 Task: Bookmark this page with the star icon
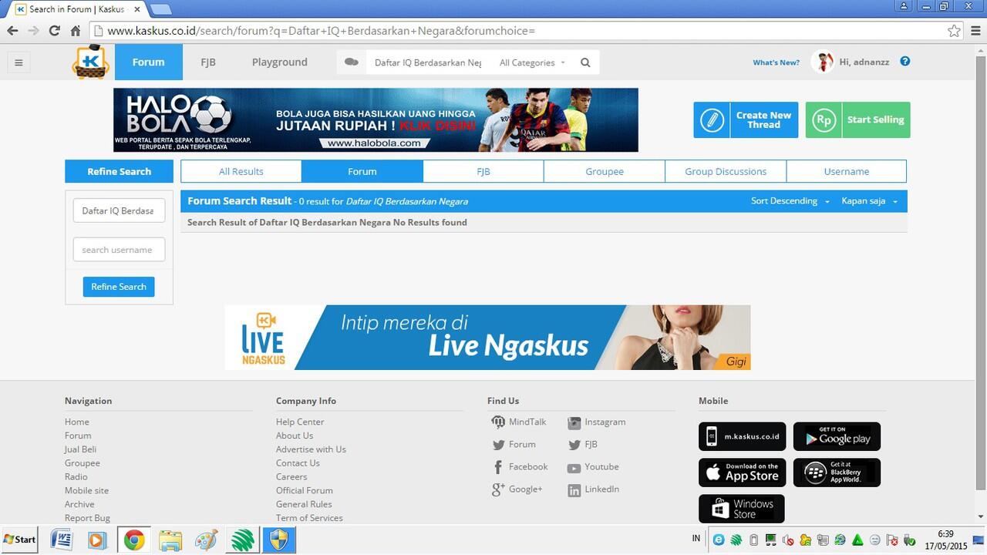tap(954, 31)
